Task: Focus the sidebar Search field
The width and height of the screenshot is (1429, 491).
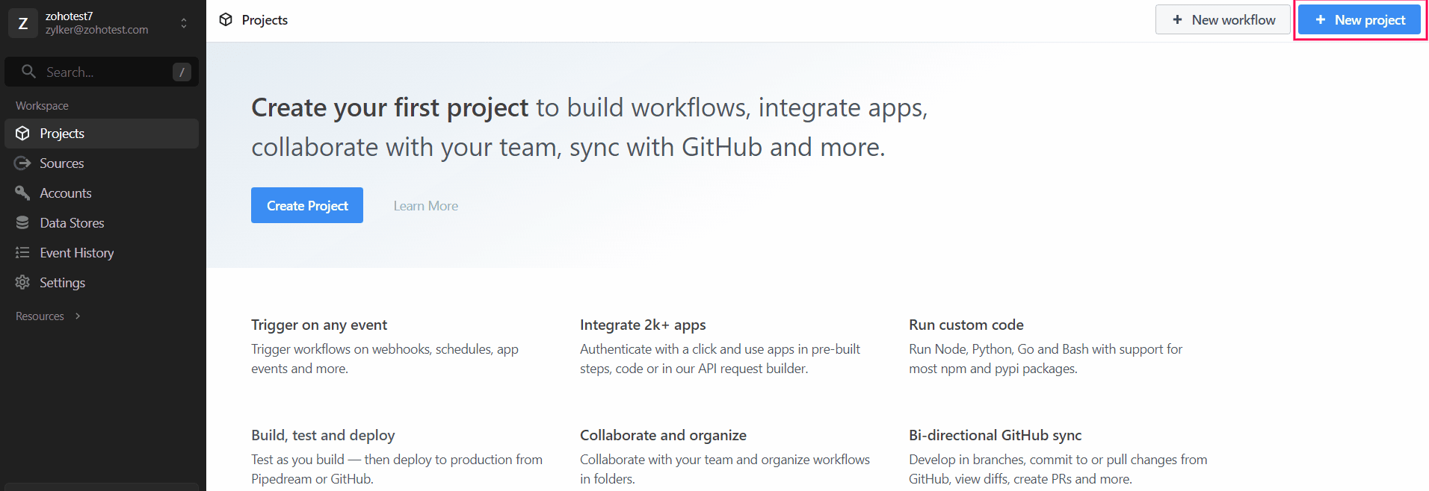Action: tap(102, 72)
